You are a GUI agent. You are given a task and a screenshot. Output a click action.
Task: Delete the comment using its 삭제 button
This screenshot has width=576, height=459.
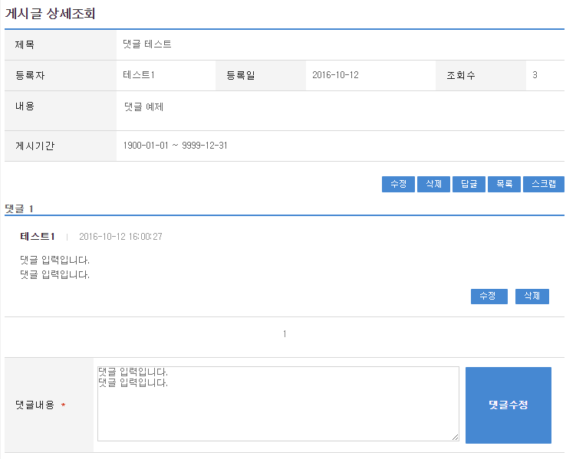pos(532,296)
